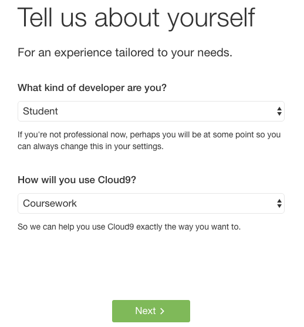
Task: Click the up-down arrows on Student selector
Action: point(279,111)
